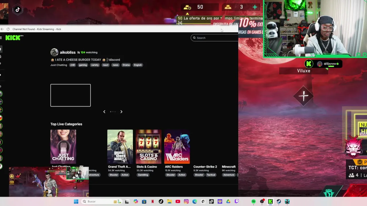The height and width of the screenshot is (206, 367).
Task: Launch TikTok from the taskbar
Action: [x=161, y=201]
